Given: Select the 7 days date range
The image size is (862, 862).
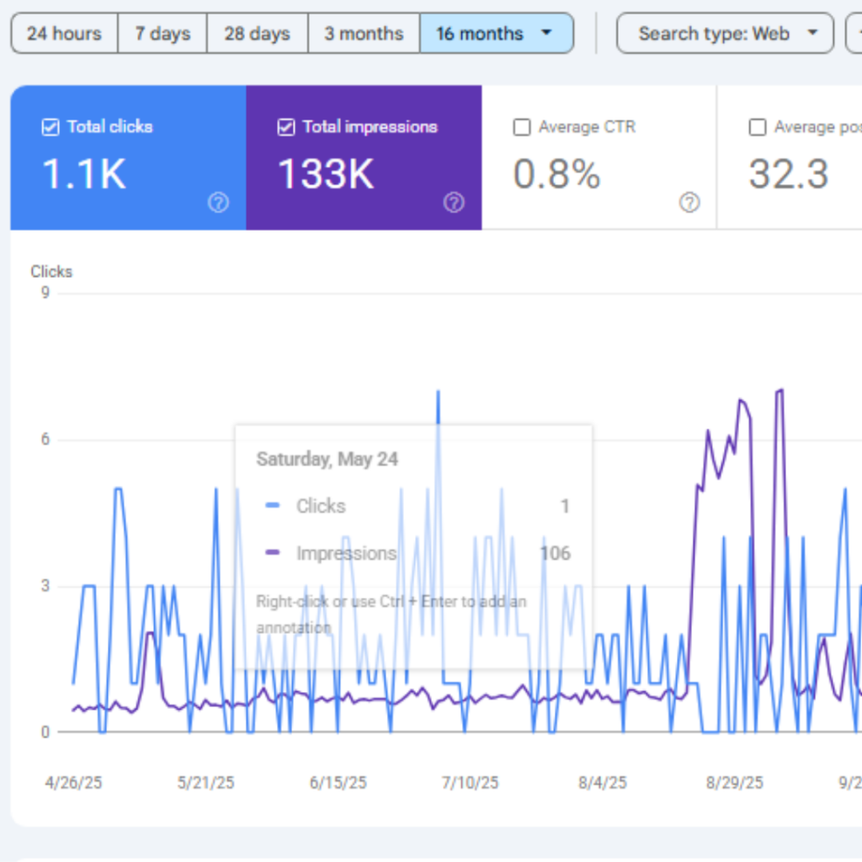Looking at the screenshot, I should click(162, 34).
